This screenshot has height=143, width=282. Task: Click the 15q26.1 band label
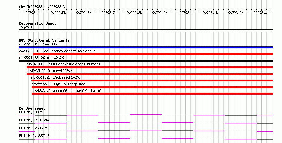pos(26,27)
